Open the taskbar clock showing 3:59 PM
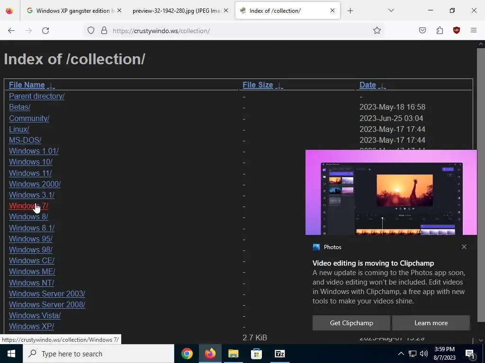 [x=444, y=354]
